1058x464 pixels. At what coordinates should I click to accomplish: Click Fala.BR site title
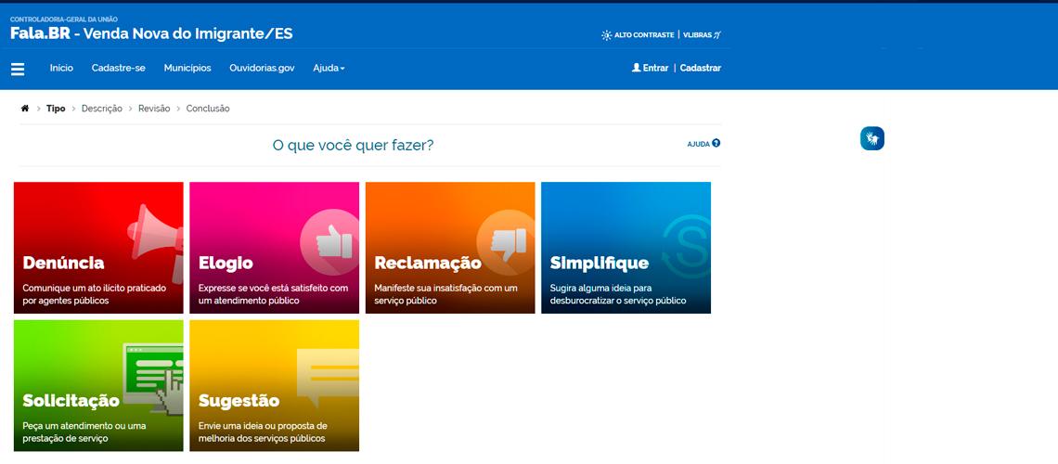tap(40, 33)
